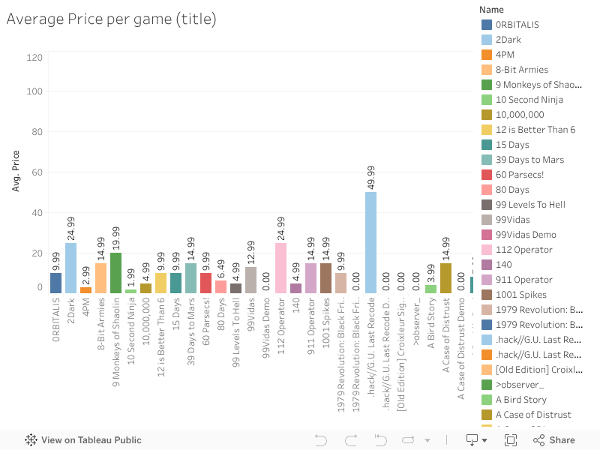Viewport: 600px width, 450px height.
Task: Click the Share icon
Action: point(537,440)
